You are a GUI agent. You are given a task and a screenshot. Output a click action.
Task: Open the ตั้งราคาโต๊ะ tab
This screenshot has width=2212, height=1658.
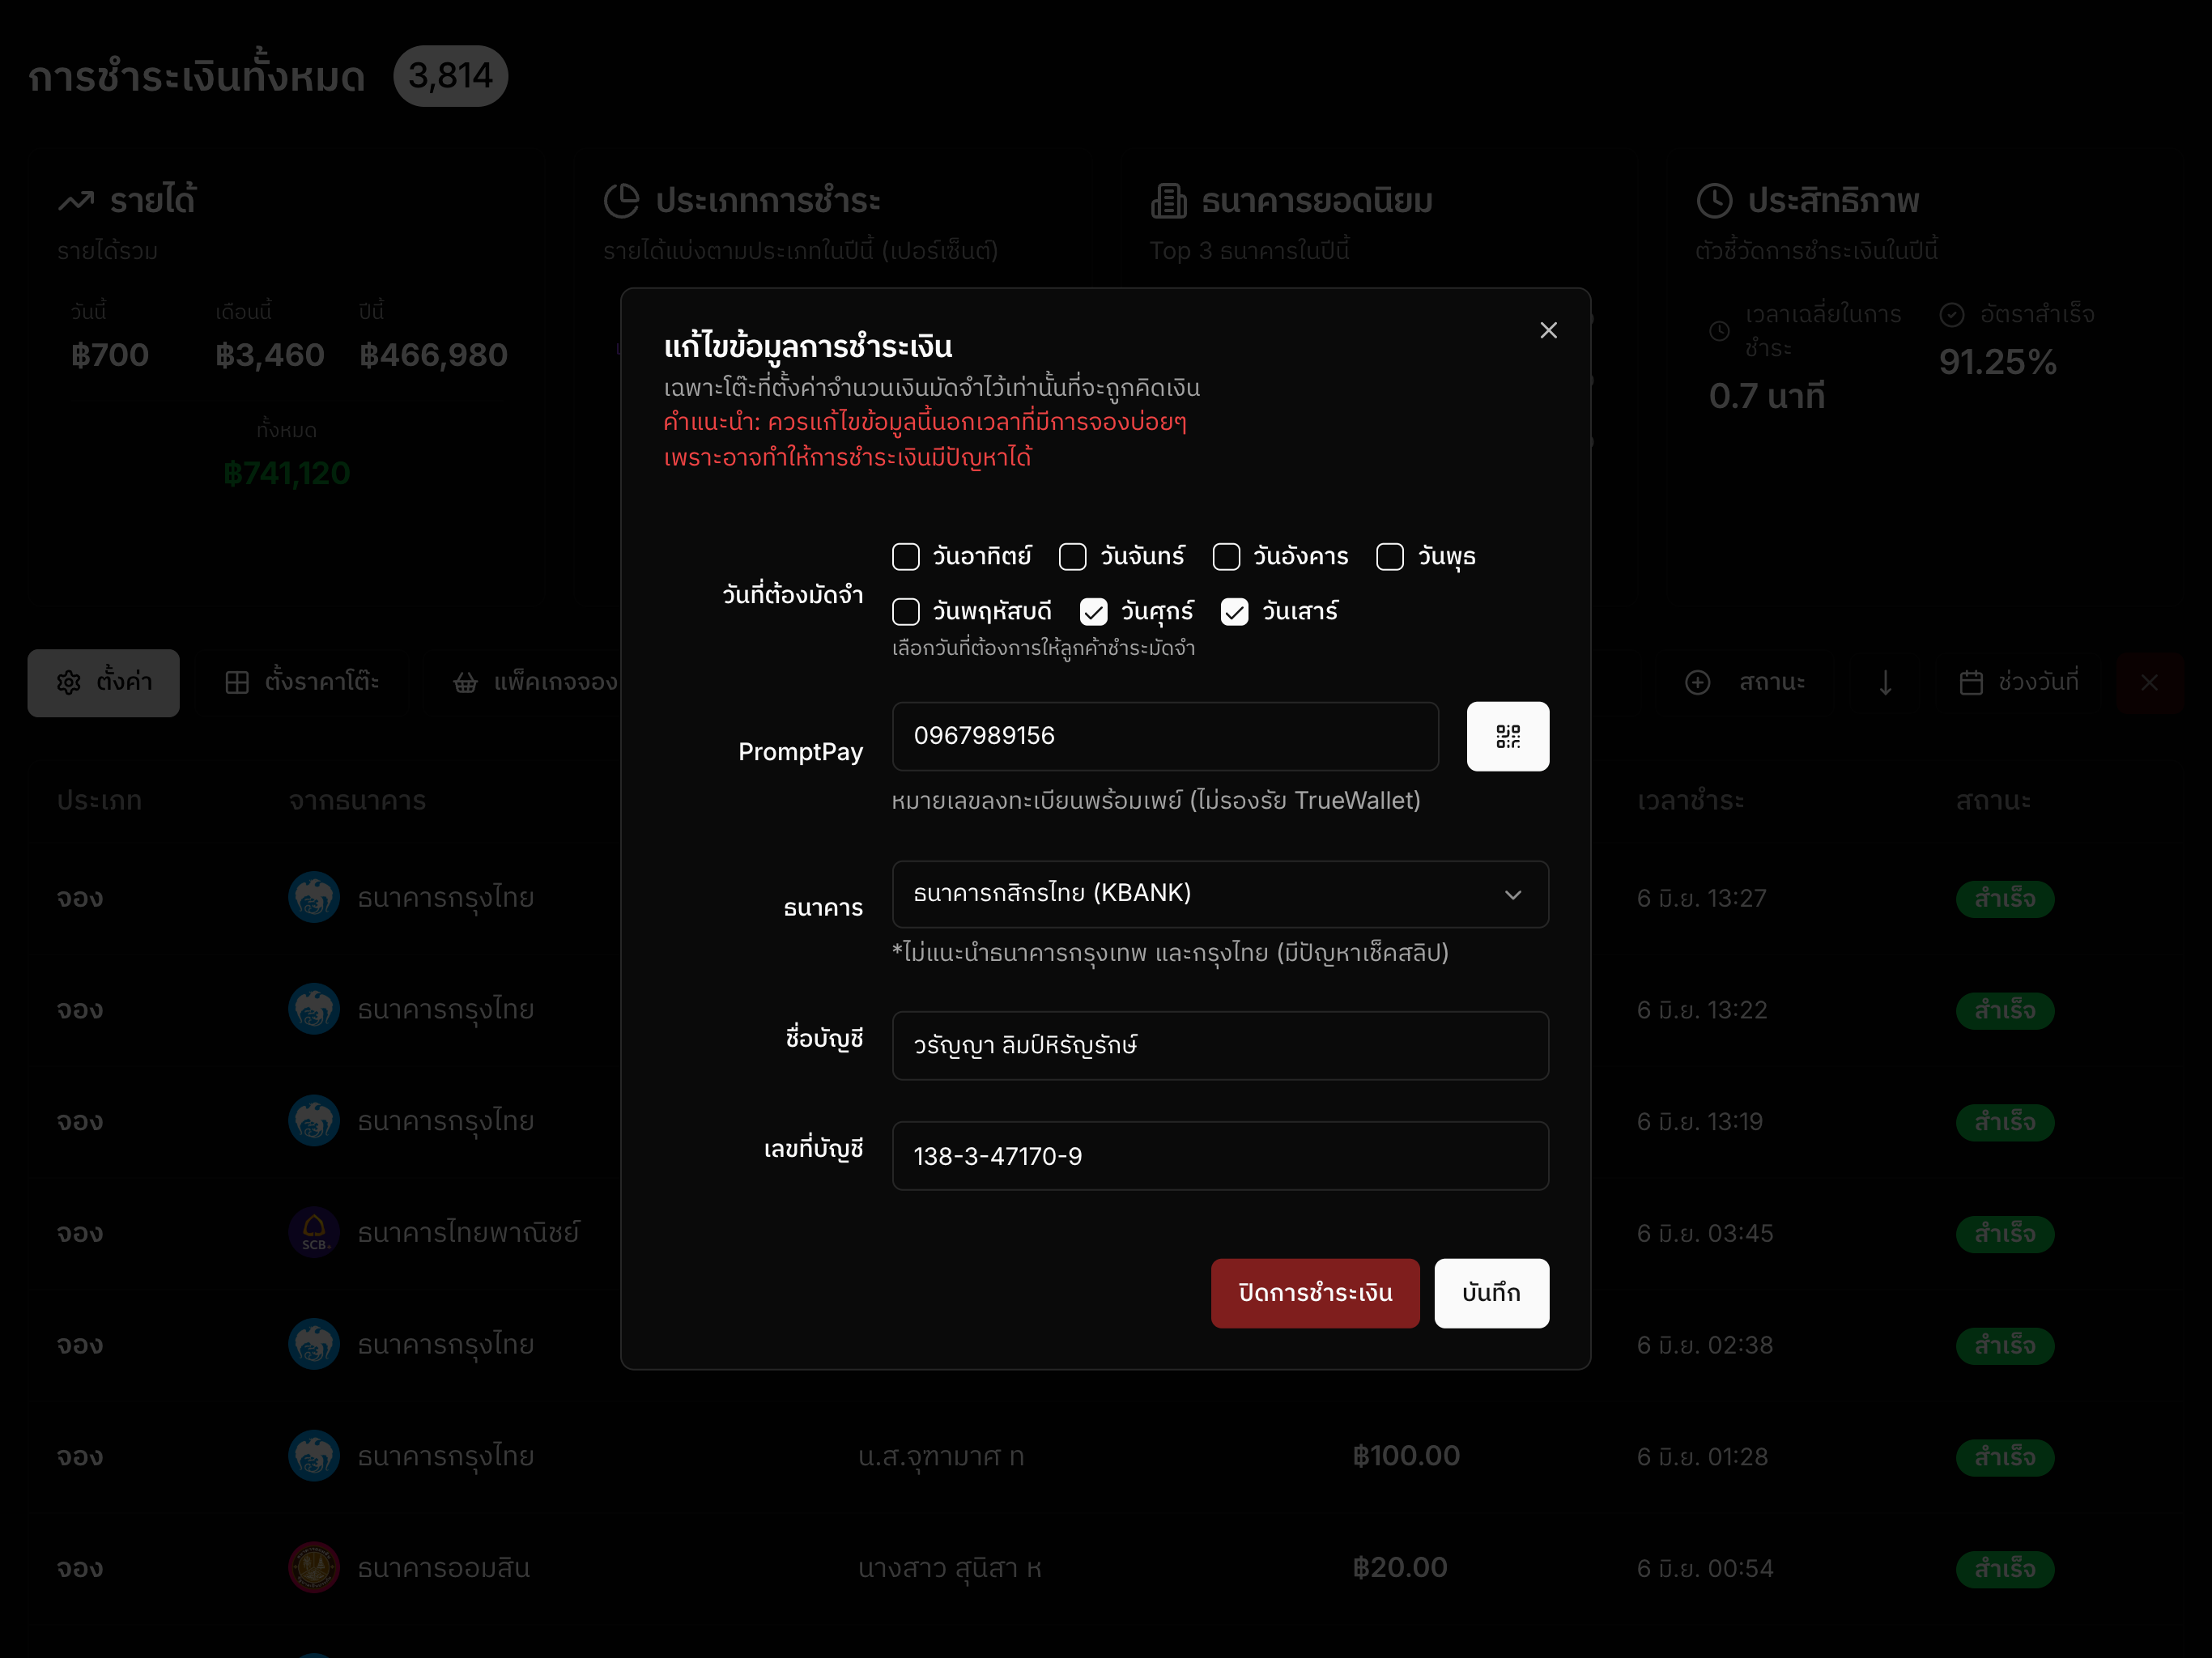pos(302,683)
